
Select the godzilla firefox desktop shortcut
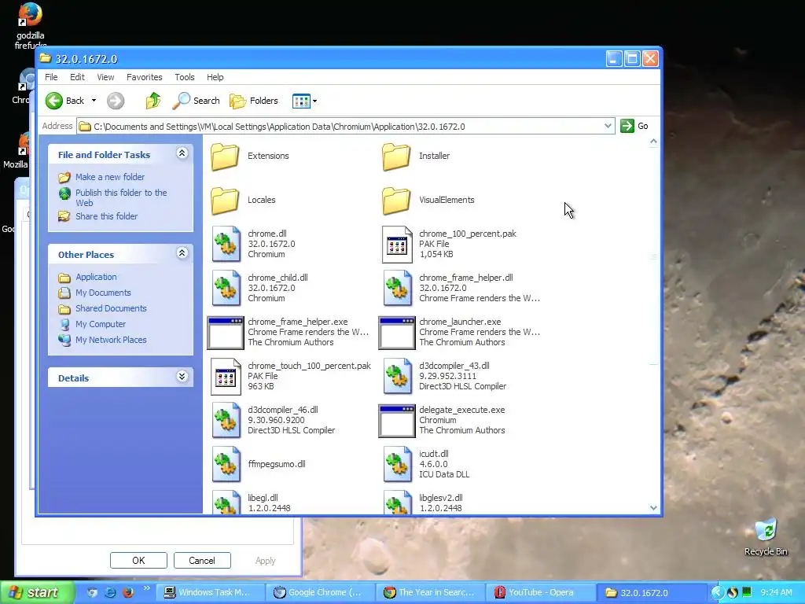coord(30,24)
